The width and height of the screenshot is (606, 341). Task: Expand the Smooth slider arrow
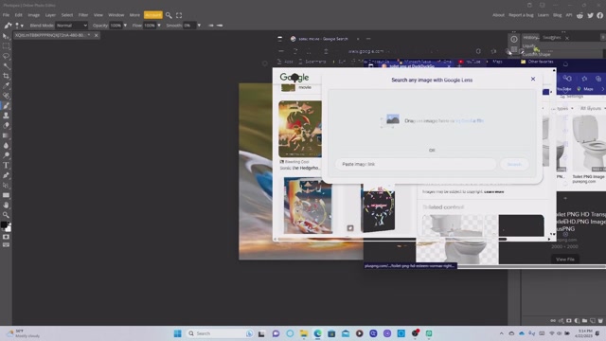[199, 26]
